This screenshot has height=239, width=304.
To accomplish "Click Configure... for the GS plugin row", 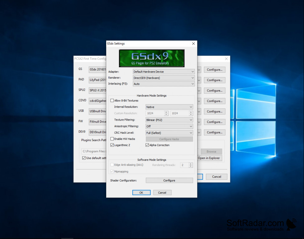I will click(x=215, y=70).
